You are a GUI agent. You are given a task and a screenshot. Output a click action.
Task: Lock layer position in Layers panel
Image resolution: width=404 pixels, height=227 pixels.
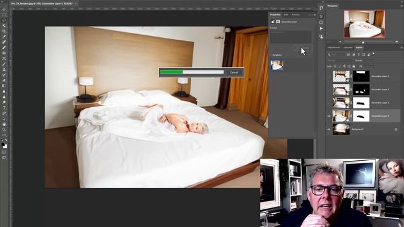344,66
